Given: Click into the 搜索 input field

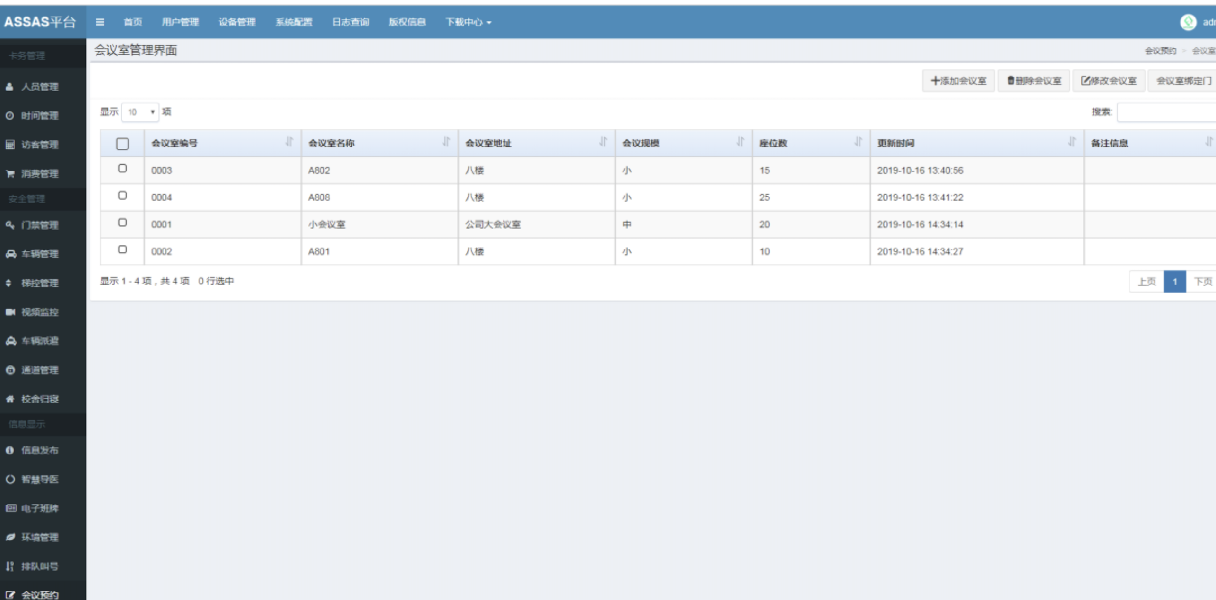Looking at the screenshot, I should [x=1166, y=112].
